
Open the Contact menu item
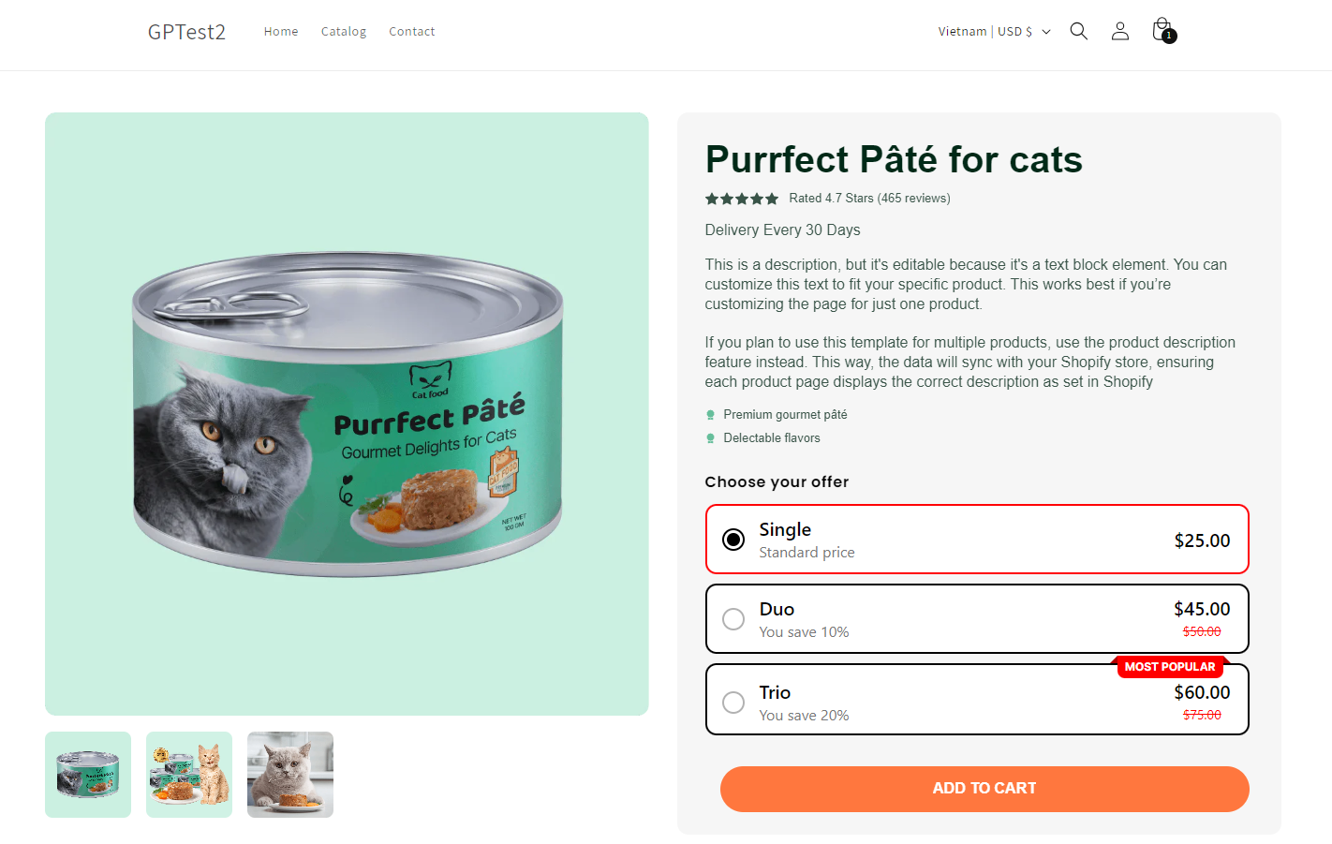coord(412,32)
